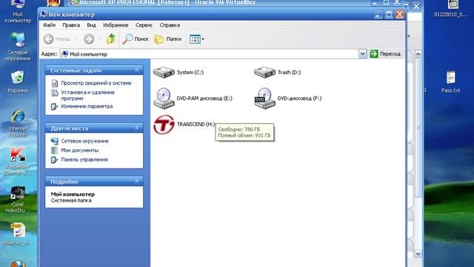
Task: Toggle the Папки folders pane button
Action: [168, 39]
